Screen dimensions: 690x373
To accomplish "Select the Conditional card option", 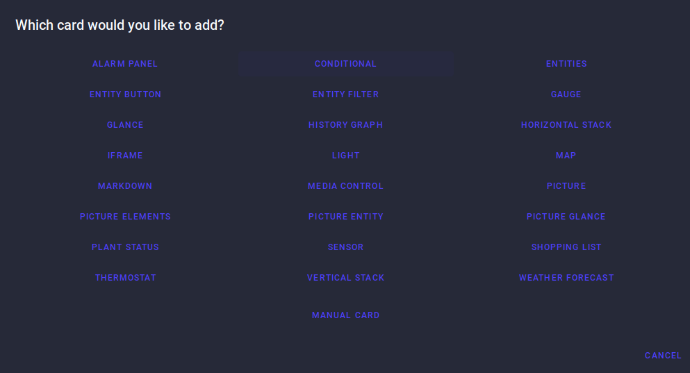I will coord(345,64).
